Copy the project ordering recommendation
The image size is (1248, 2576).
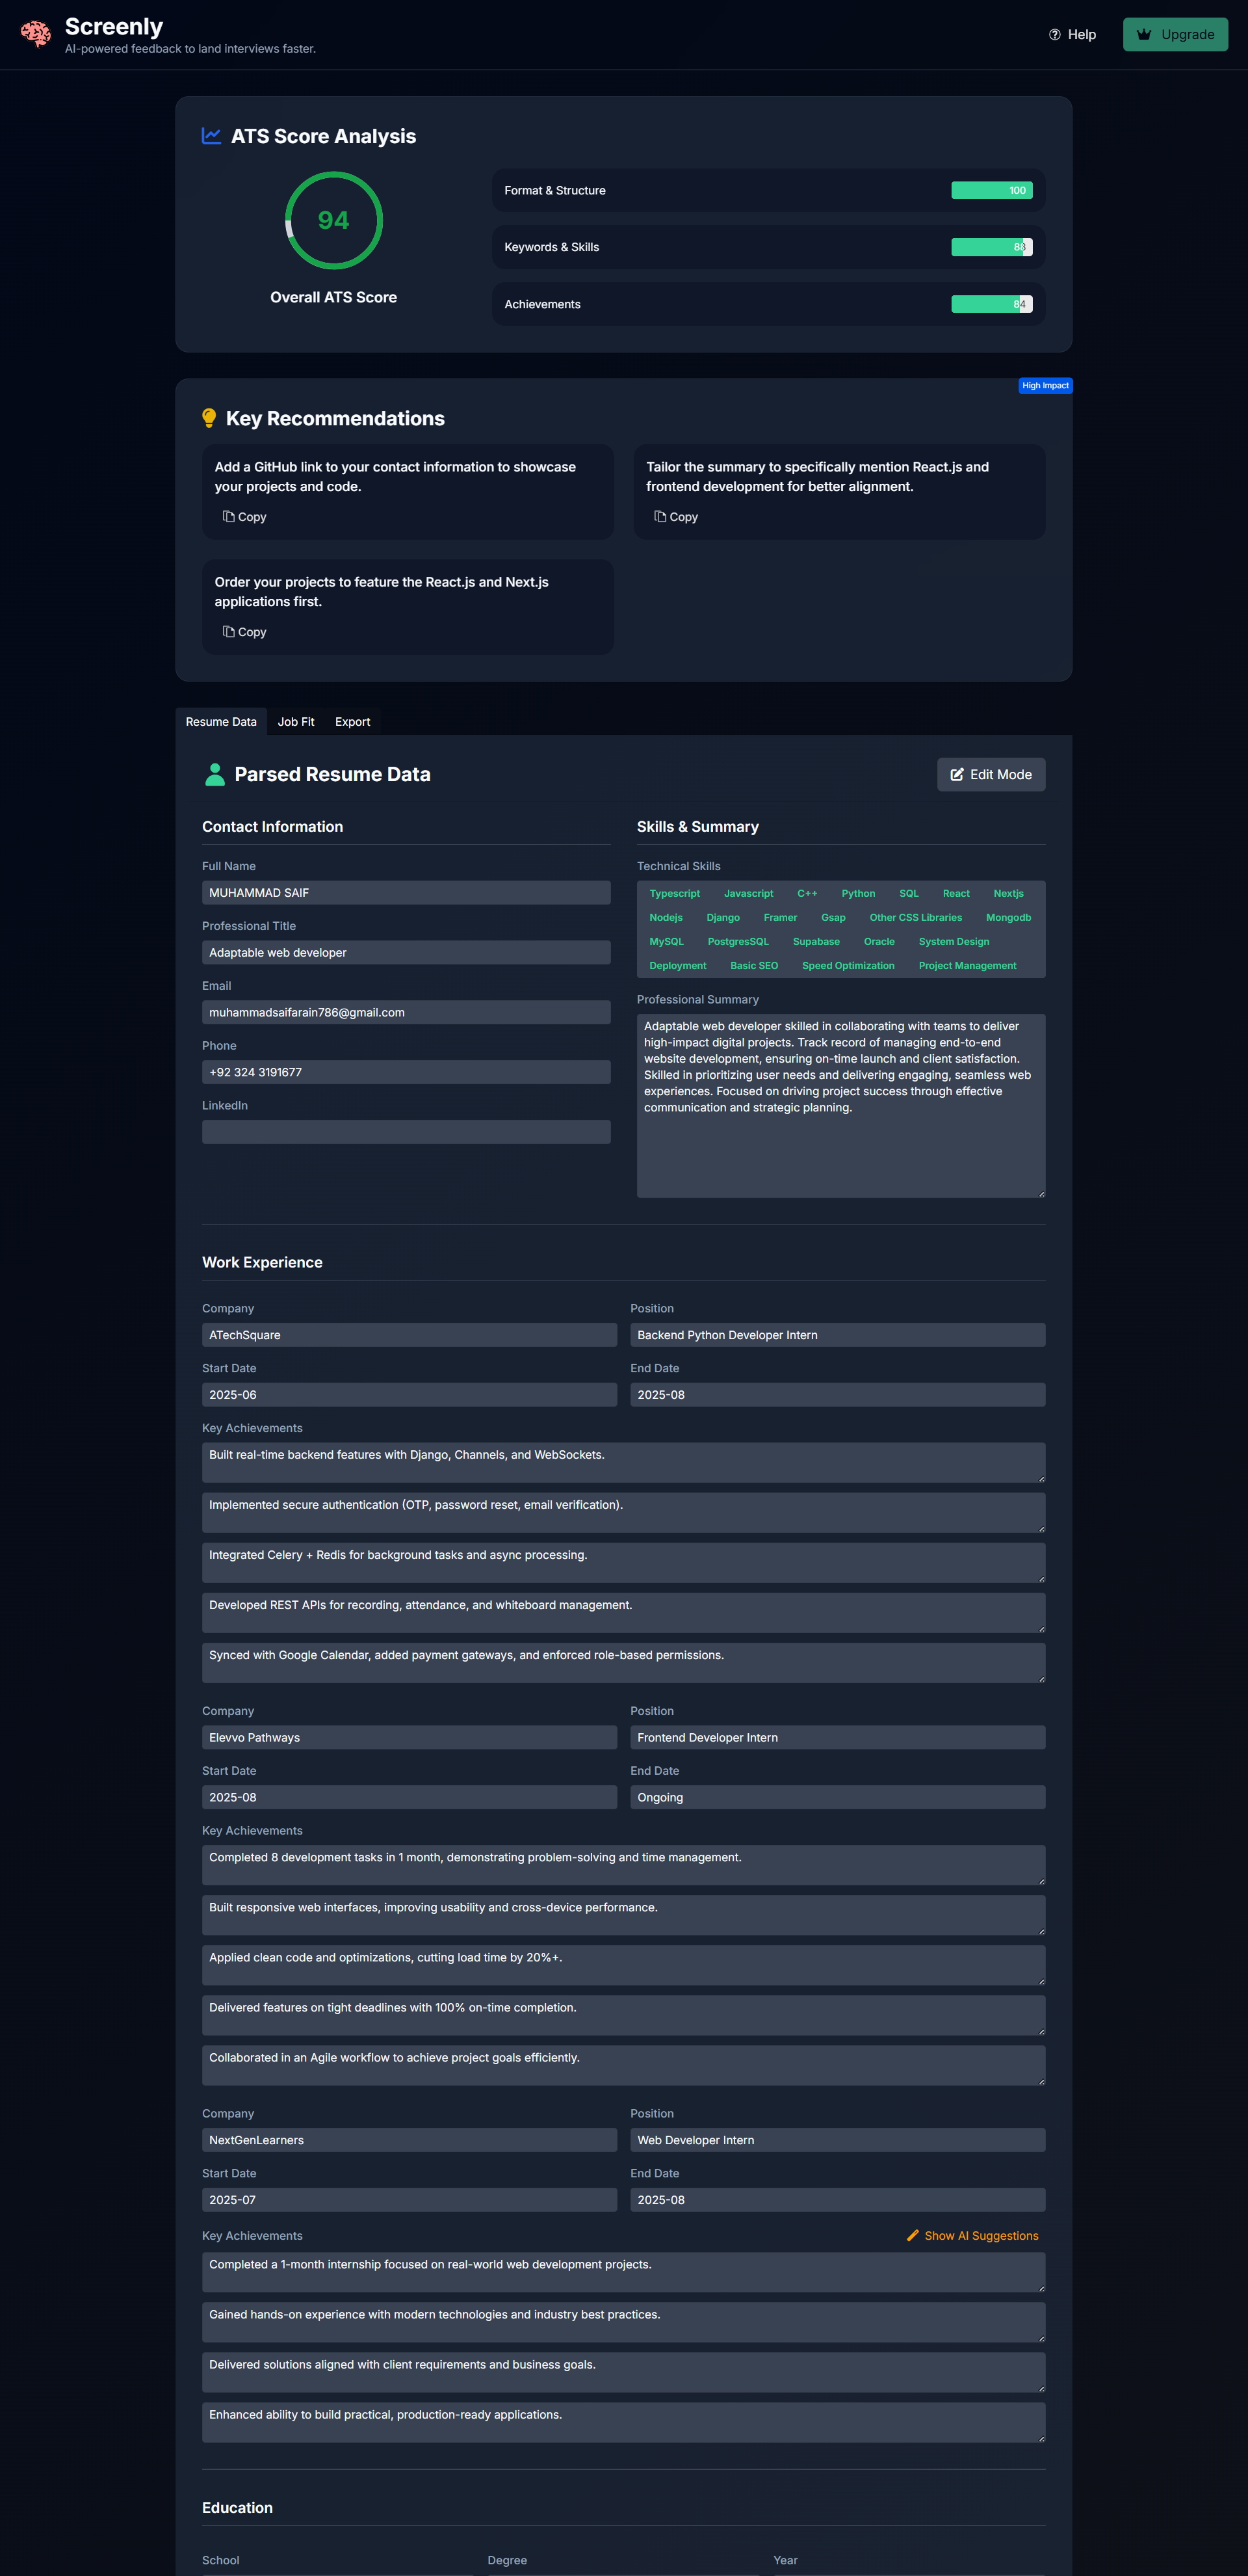(x=245, y=632)
